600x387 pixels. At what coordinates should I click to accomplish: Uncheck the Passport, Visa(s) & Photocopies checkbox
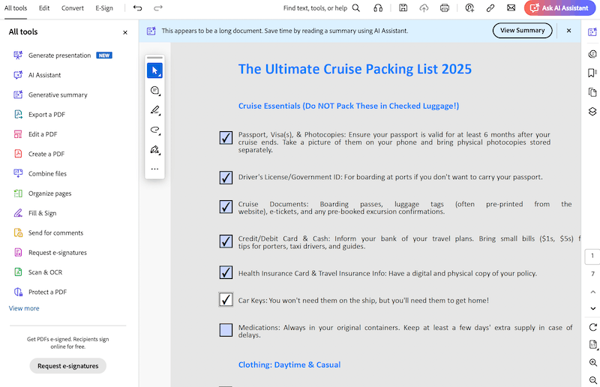pyautogui.click(x=226, y=137)
